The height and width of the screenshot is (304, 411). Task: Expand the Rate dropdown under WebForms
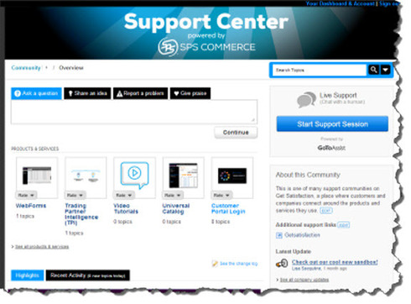26,195
